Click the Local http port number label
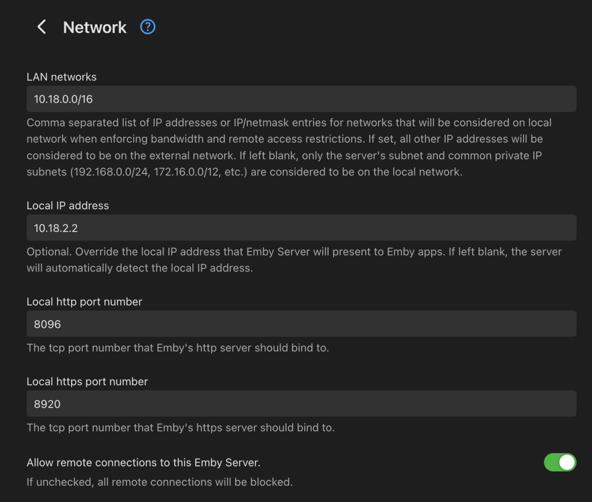Screen dimensions: 592x502 click(x=84, y=302)
